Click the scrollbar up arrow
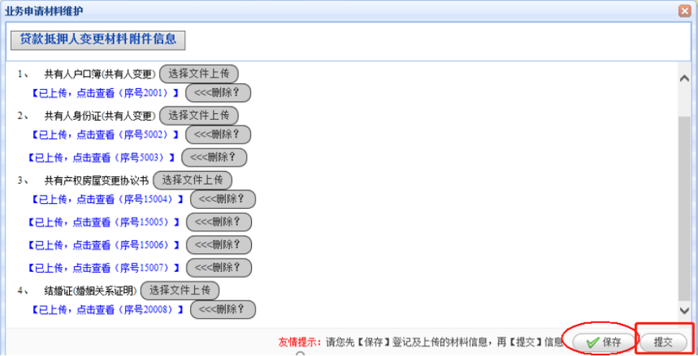The width and height of the screenshot is (698, 356). point(684,79)
